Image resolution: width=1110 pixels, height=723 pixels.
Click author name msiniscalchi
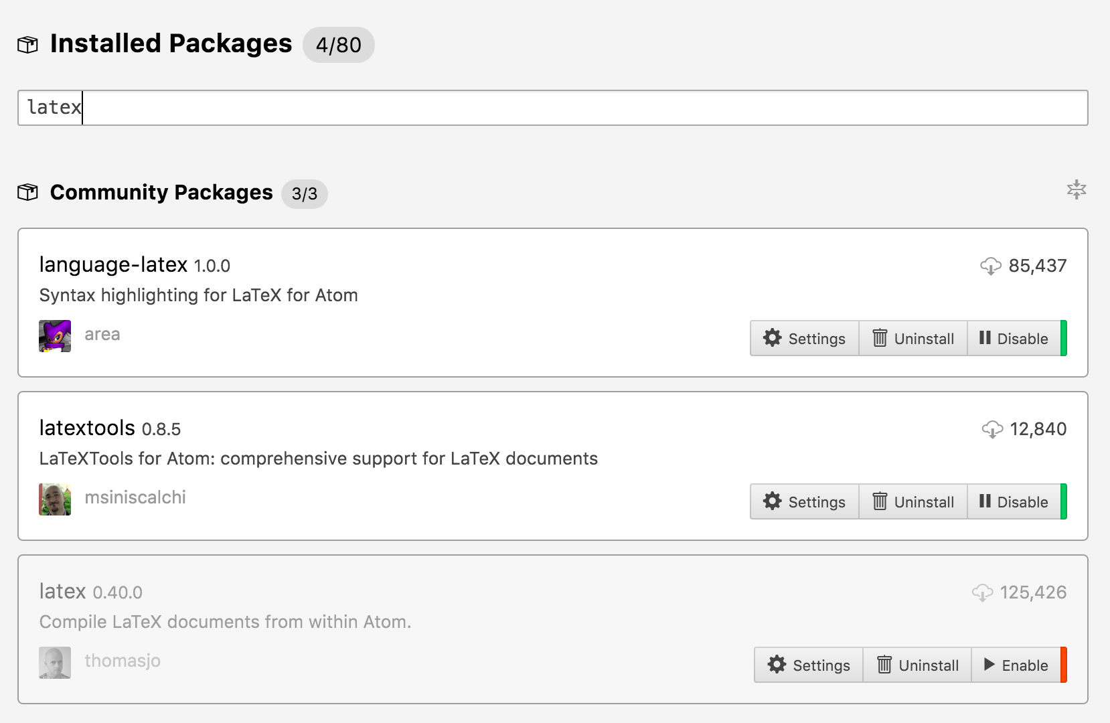click(x=135, y=497)
